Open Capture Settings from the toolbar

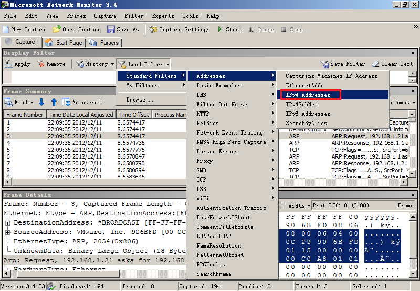[180, 29]
